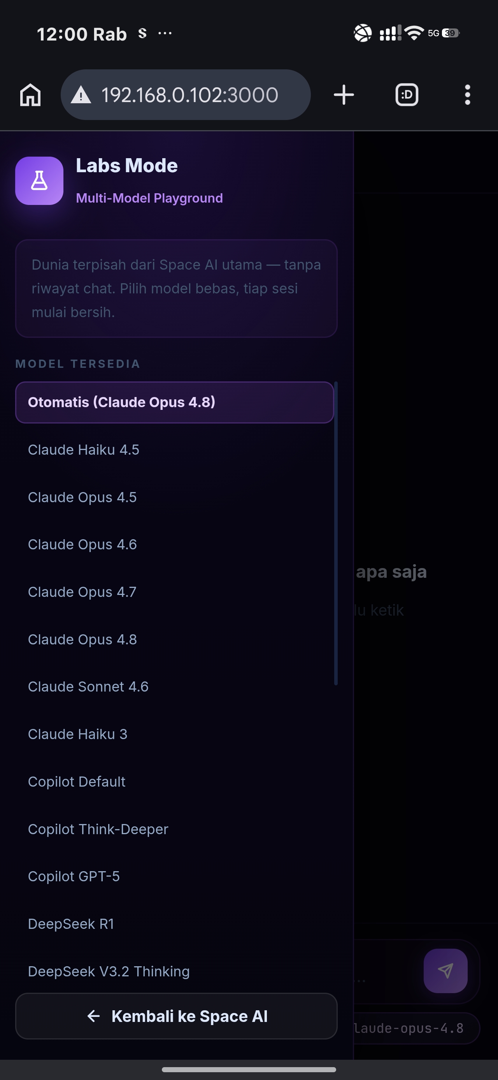Open the browser three-dot menu
The image size is (498, 1080).
467,95
